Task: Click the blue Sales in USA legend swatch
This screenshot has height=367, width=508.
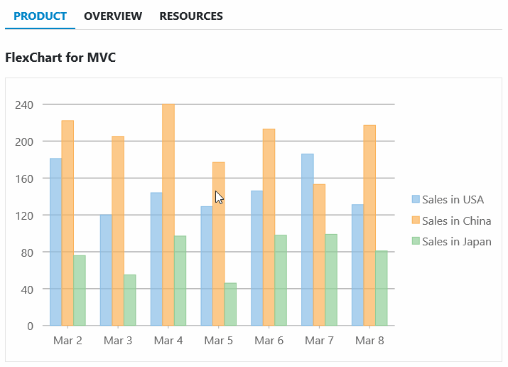Action: point(416,199)
